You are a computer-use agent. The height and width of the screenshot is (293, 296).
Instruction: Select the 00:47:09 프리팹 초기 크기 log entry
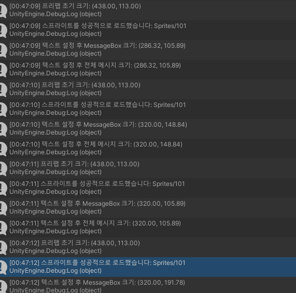(x=148, y=10)
